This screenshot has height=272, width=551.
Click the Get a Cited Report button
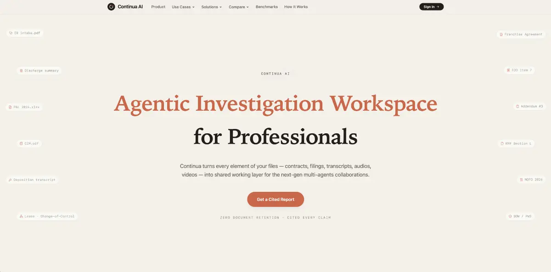[x=275, y=199]
